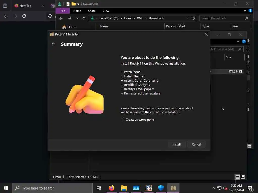Viewport: 258px width, 193px height.
Task: Cancel the Rectify11 installation
Action: pos(196,144)
